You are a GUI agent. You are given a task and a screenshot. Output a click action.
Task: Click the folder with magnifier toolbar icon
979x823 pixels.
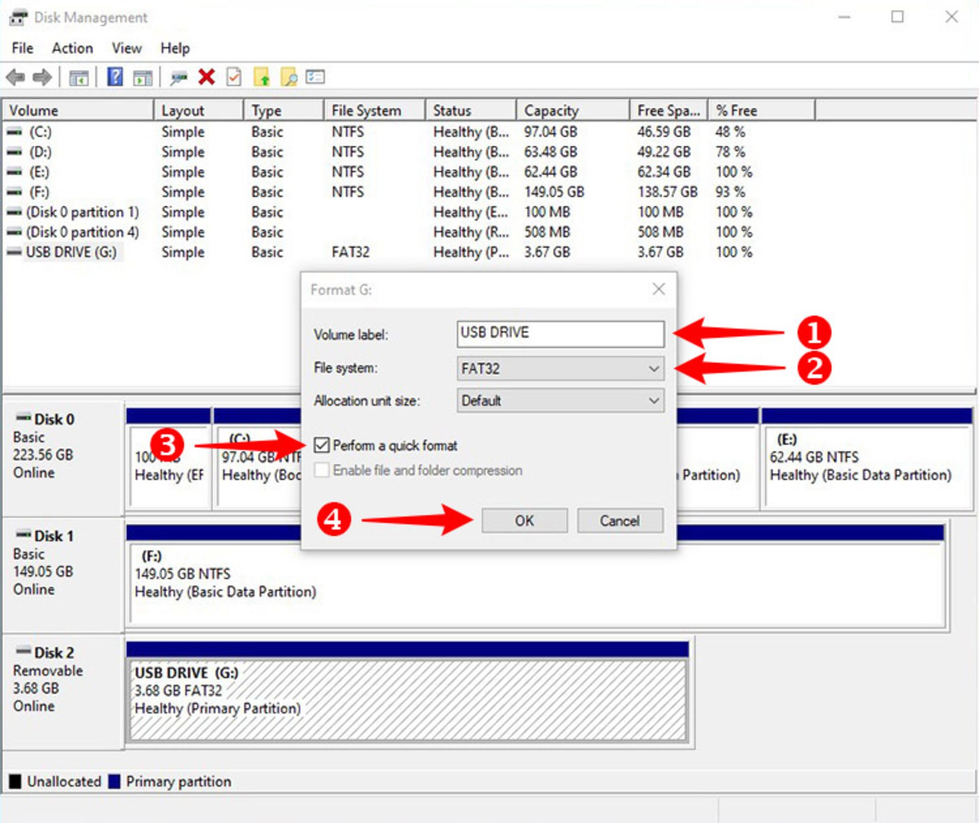coord(290,76)
